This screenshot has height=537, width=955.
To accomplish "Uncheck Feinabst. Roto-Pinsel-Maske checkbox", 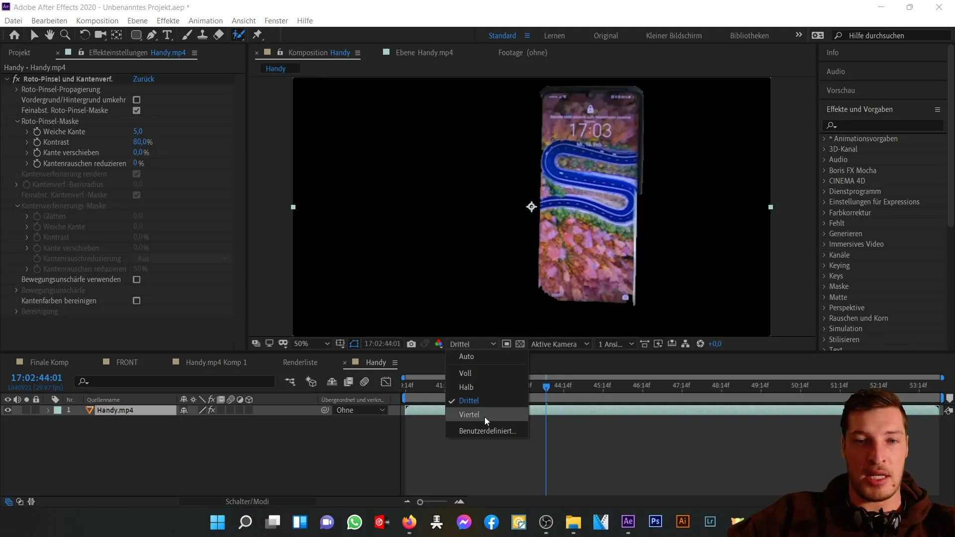I will 137,110.
